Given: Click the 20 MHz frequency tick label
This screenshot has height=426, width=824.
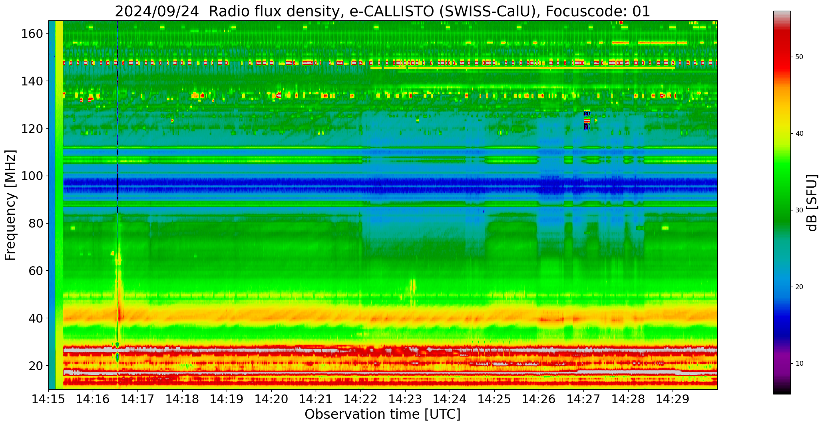Looking at the screenshot, I should click(35, 366).
